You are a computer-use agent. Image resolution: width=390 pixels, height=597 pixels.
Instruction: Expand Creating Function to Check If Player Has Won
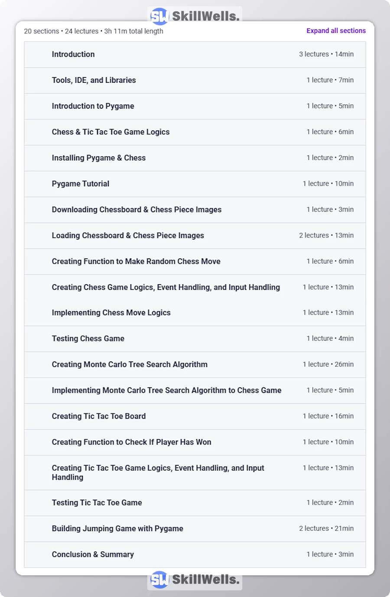point(131,442)
